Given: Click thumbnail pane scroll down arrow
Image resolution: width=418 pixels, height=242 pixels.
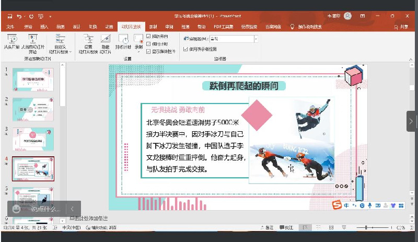Looking at the screenshot, I should [x=62, y=221].
